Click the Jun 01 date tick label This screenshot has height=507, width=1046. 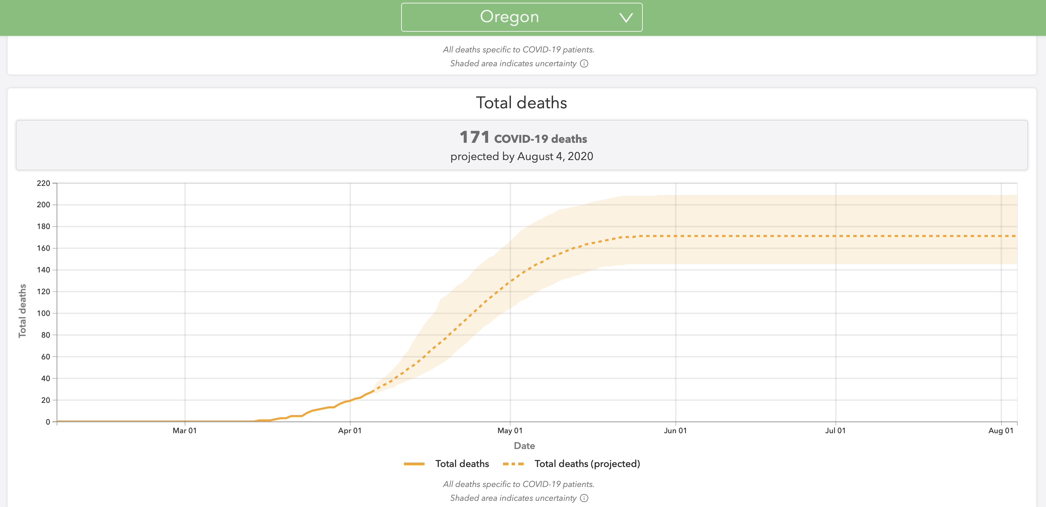click(675, 430)
